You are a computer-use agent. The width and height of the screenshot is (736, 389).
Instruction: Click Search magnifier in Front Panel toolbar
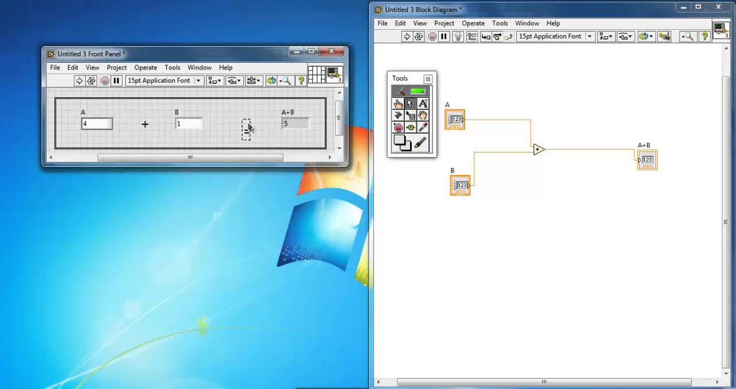coord(286,81)
